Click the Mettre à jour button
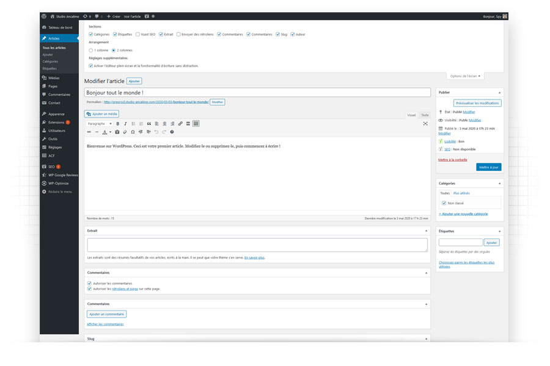Screen dimensions: 550x366 (x=489, y=167)
